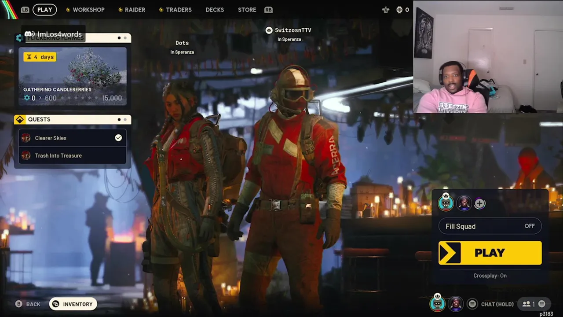Screen dimensions: 563x317
Task: Click the Crossplay: On setting text
Action: pyautogui.click(x=490, y=276)
